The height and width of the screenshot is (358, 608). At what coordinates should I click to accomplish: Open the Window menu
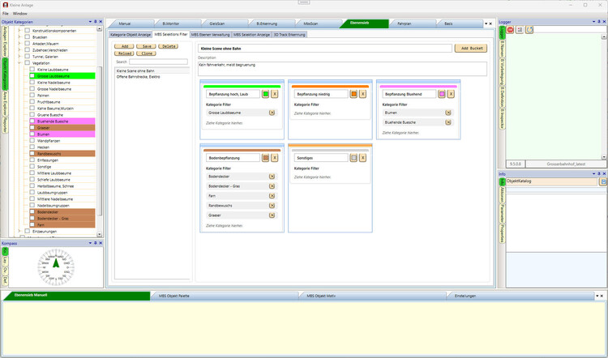pos(19,14)
